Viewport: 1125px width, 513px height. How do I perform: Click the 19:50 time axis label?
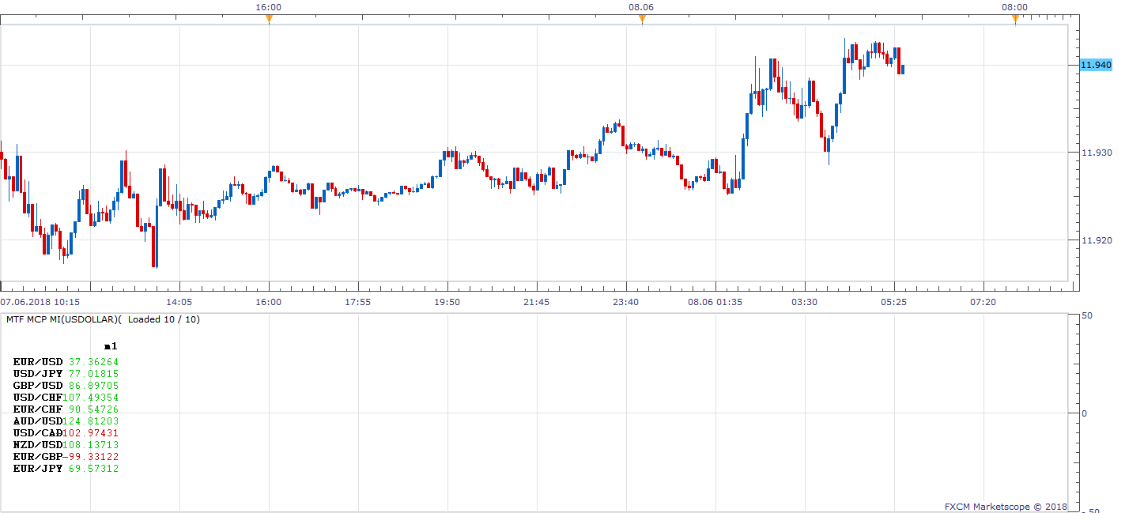447,302
